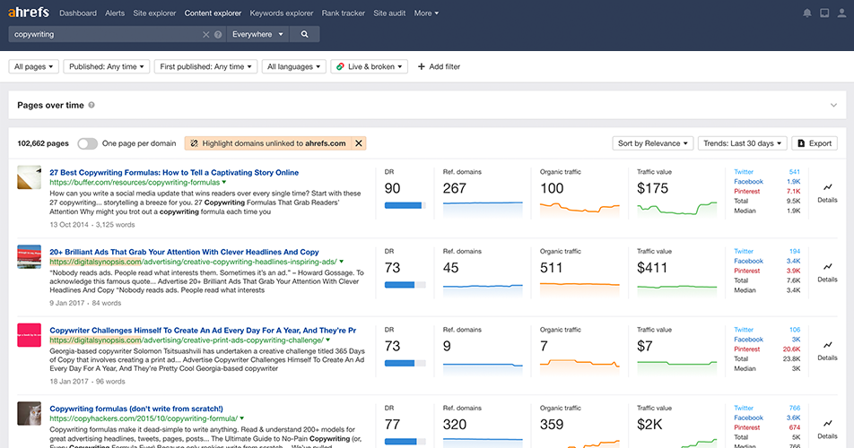The width and height of the screenshot is (854, 448).
Task: Open the Live & broken filter dropdown
Action: tap(370, 66)
